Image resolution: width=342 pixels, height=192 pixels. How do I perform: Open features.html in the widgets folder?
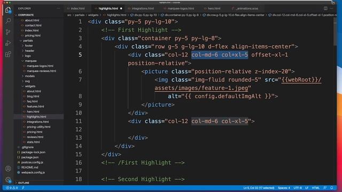35,107
